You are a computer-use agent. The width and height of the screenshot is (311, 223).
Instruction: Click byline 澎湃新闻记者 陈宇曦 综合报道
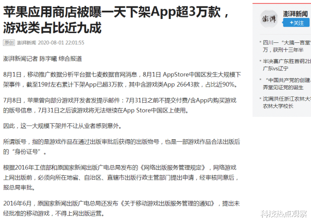(42, 58)
